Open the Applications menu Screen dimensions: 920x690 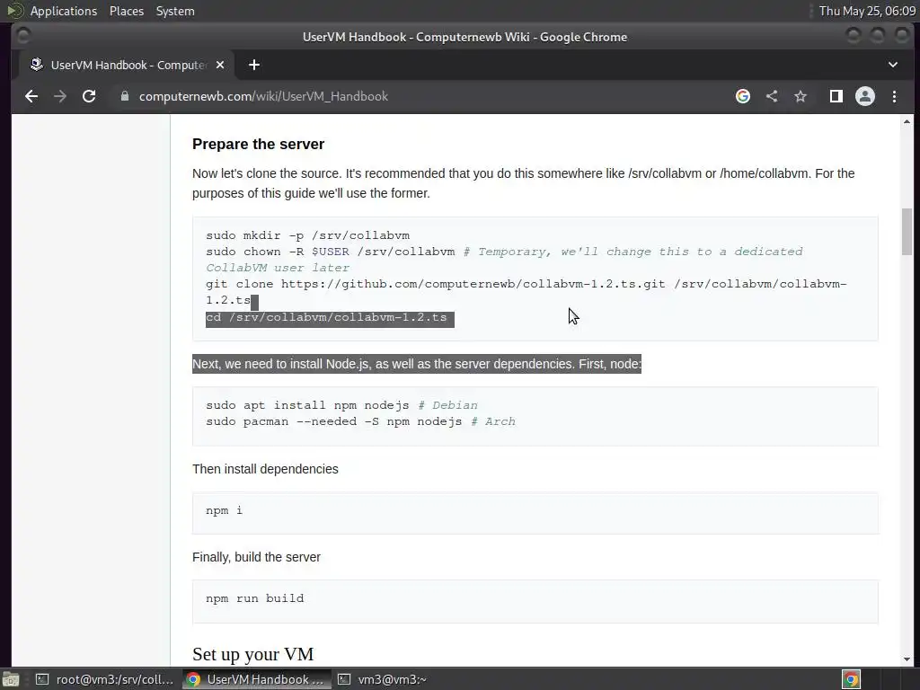(x=64, y=11)
